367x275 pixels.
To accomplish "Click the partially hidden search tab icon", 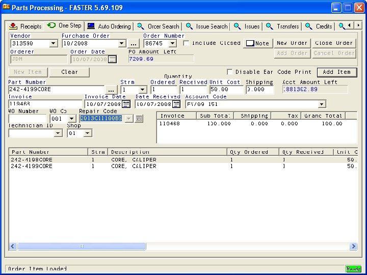I will tap(342, 26).
